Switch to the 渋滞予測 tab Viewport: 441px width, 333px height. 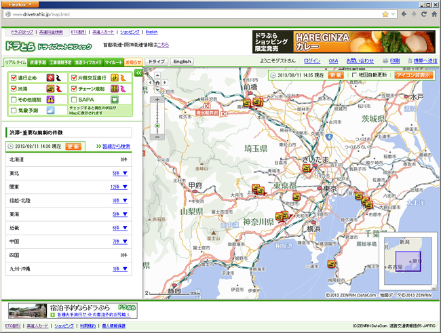click(x=38, y=62)
